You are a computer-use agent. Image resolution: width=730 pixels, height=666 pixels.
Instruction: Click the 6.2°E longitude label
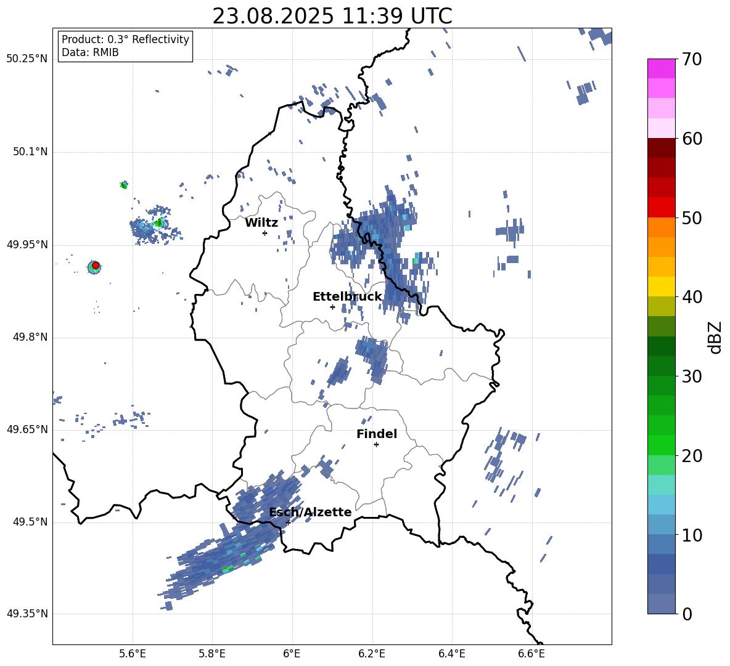coord(372,654)
